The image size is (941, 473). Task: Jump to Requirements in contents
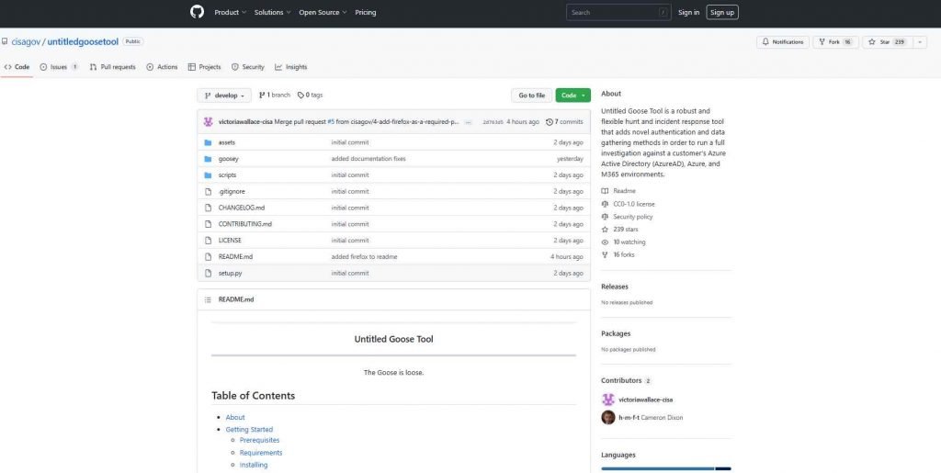point(260,453)
